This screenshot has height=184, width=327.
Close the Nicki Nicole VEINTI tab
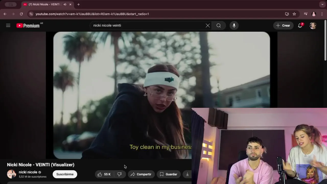coord(70,4)
